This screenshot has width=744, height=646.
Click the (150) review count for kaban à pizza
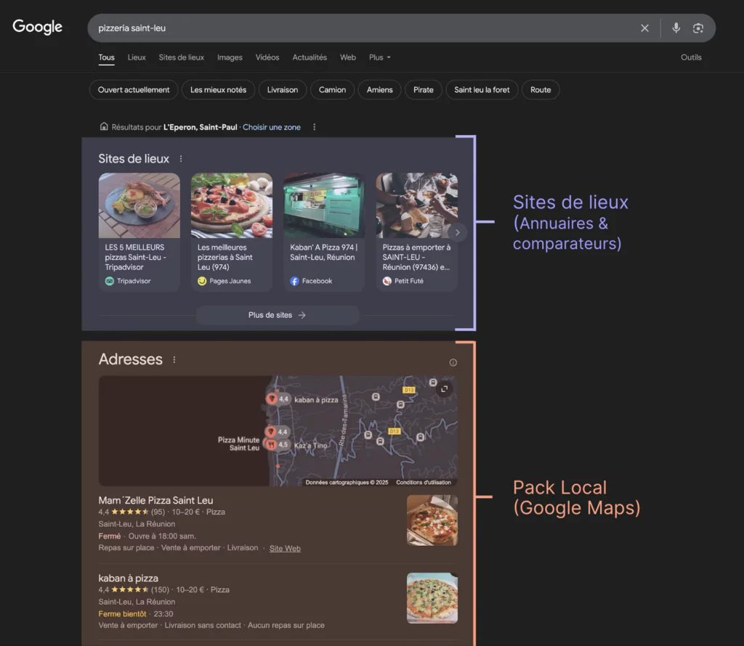[160, 589]
